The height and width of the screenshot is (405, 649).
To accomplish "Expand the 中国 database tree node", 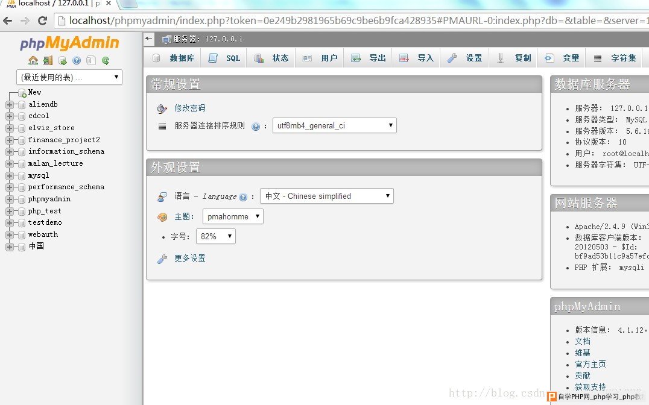I will (10, 247).
